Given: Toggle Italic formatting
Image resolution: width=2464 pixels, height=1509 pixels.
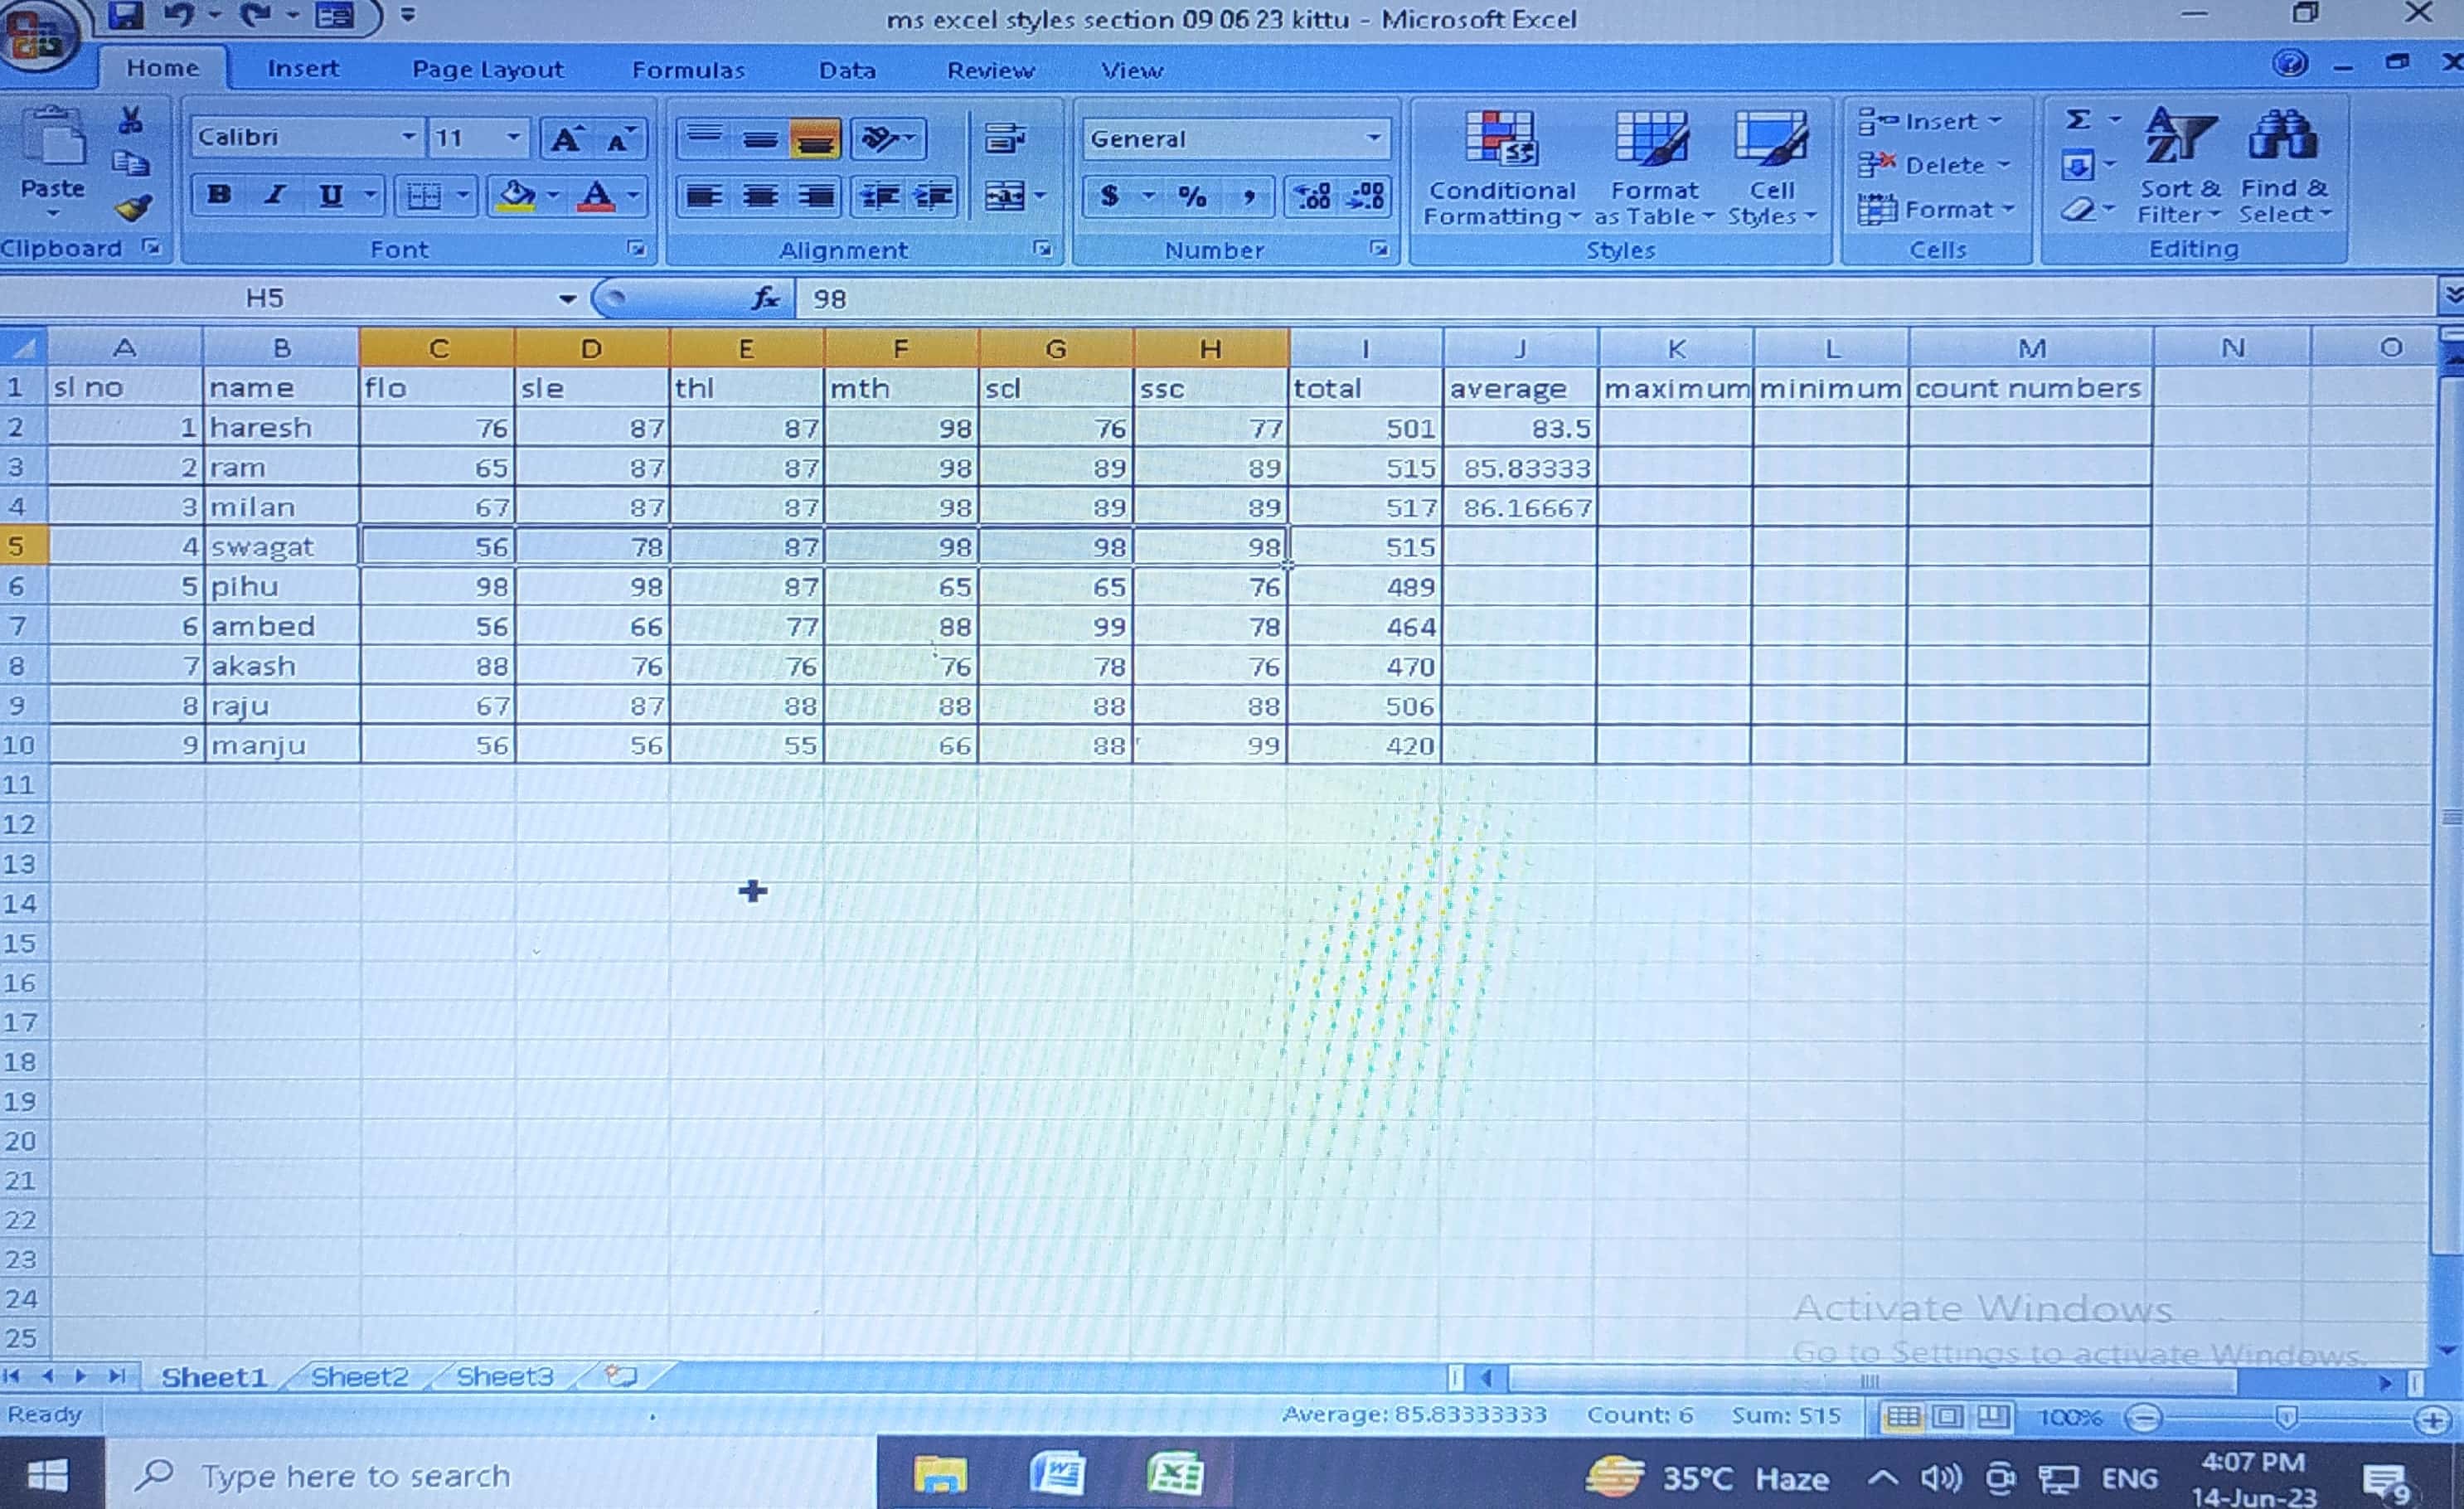Looking at the screenshot, I should coord(275,195).
